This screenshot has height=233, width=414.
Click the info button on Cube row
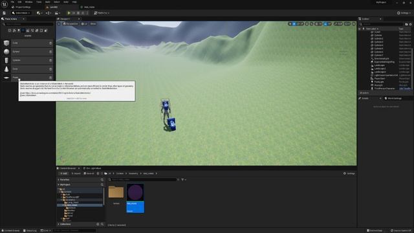click(x=50, y=43)
